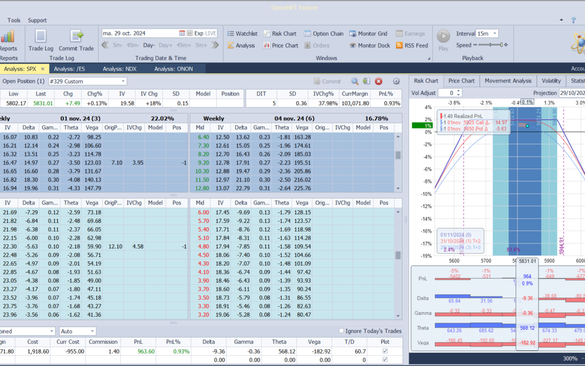Image resolution: width=585 pixels, height=366 pixels.
Task: Open the Interval 15m dropdown
Action: (x=495, y=34)
